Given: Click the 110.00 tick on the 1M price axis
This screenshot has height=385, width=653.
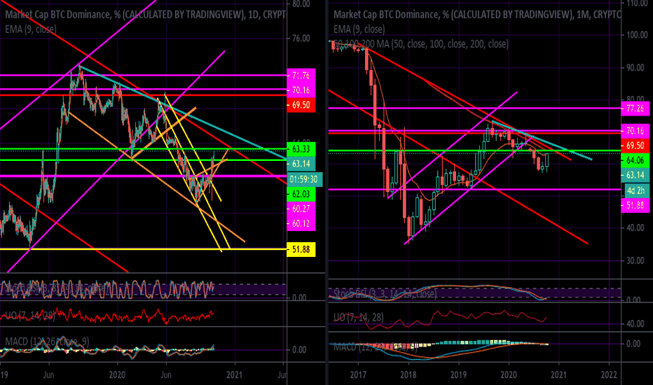Looking at the screenshot, I should (637, 3).
